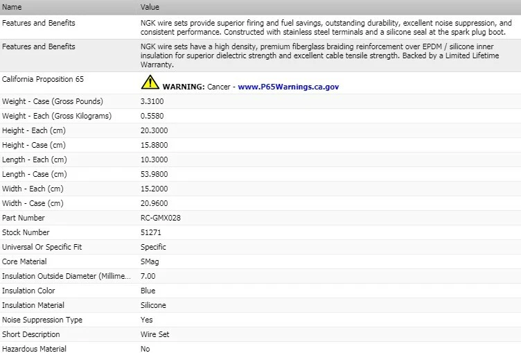The height and width of the screenshot is (353, 521).
Task: Select the 'SMag' core material value
Action: click(x=150, y=262)
